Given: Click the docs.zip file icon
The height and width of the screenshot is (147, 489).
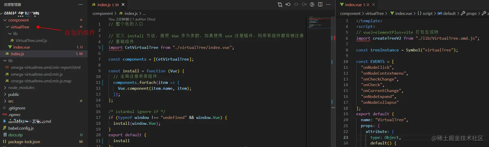Looking at the screenshot, I should click(x=5, y=135).
